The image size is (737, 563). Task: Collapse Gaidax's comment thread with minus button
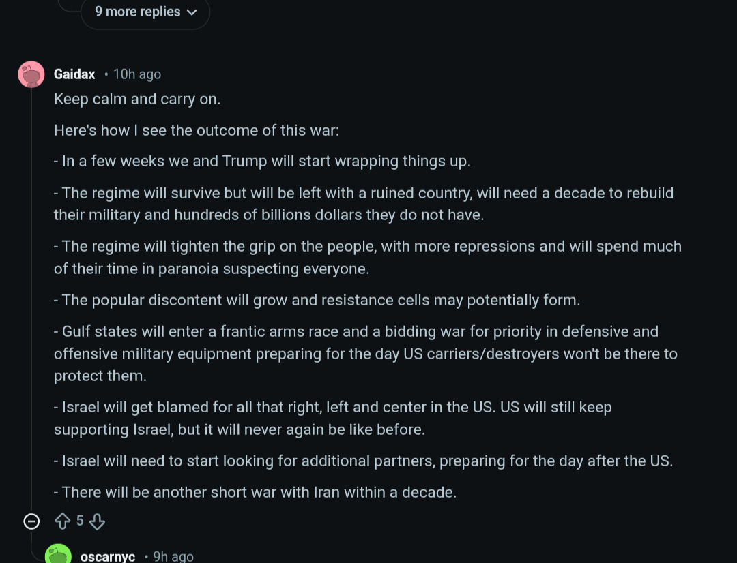point(31,521)
